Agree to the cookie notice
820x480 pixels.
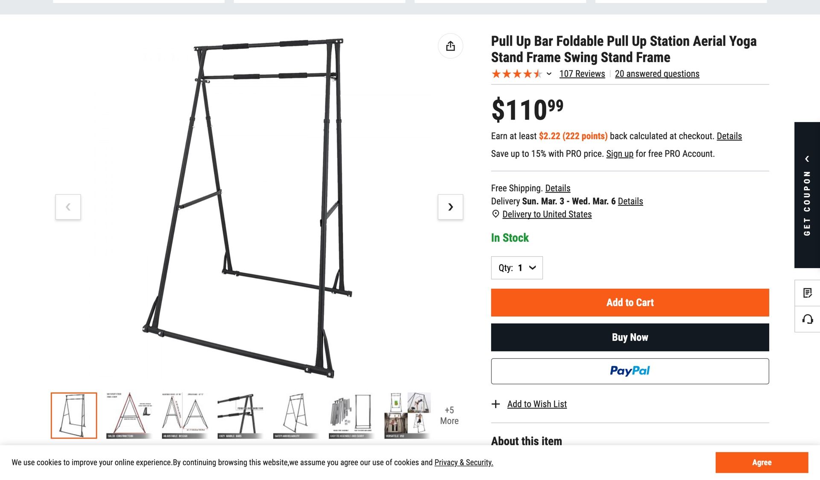coord(761,462)
